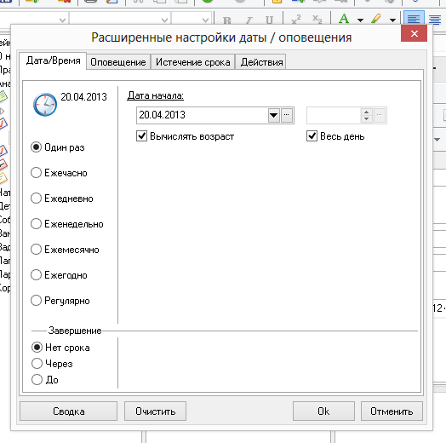
Task: Choose Нет срока for completion
Action: [60, 348]
